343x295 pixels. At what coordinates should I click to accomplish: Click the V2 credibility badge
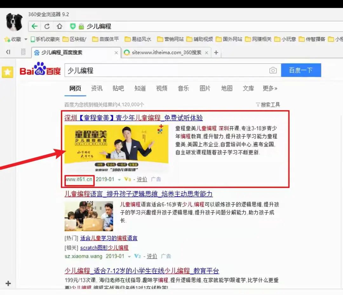coord(138,256)
